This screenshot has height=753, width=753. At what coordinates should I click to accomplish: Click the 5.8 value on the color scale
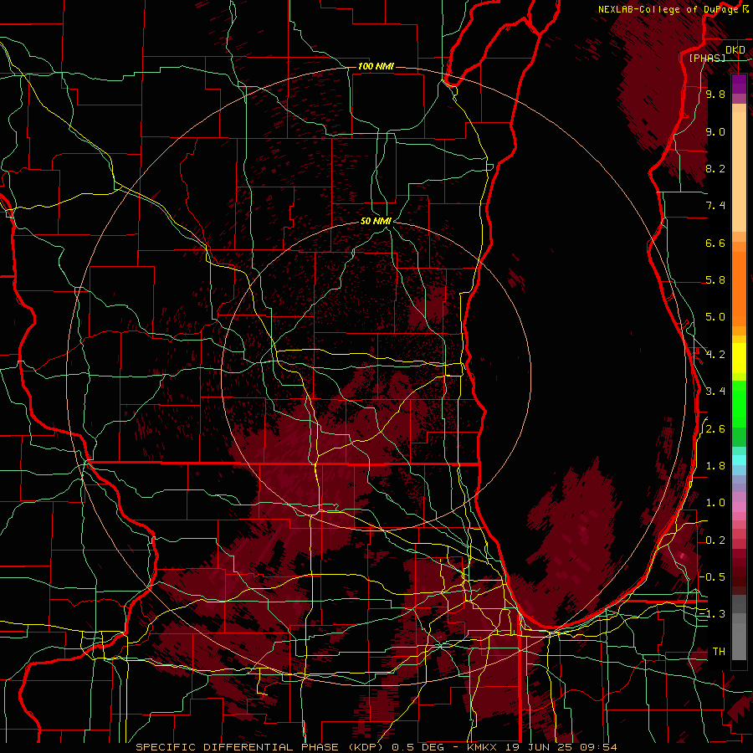pos(715,280)
